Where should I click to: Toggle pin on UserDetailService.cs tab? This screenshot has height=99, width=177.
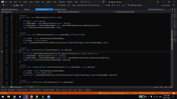click(50, 9)
